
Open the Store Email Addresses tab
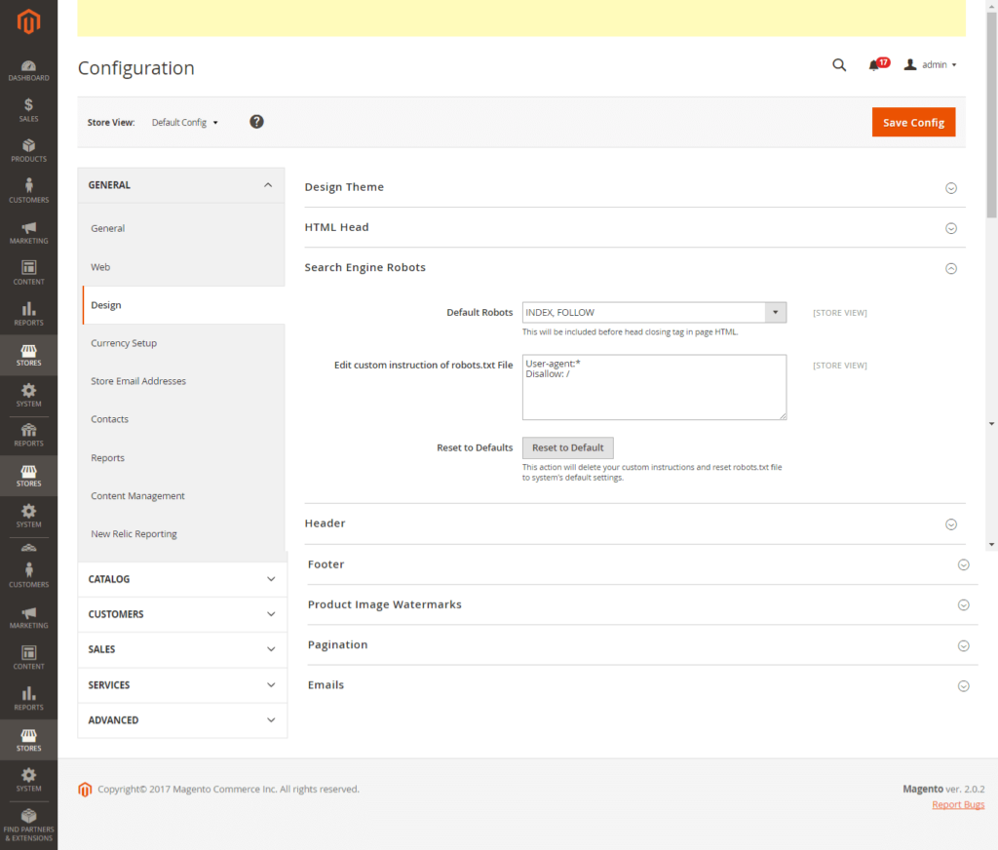click(138, 381)
